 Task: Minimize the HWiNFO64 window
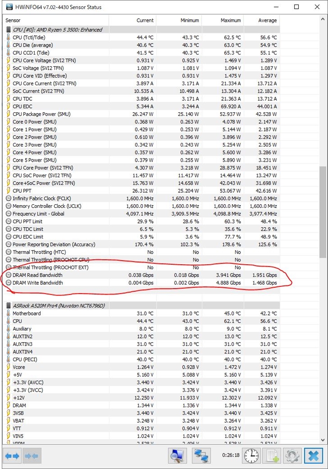[276, 7]
